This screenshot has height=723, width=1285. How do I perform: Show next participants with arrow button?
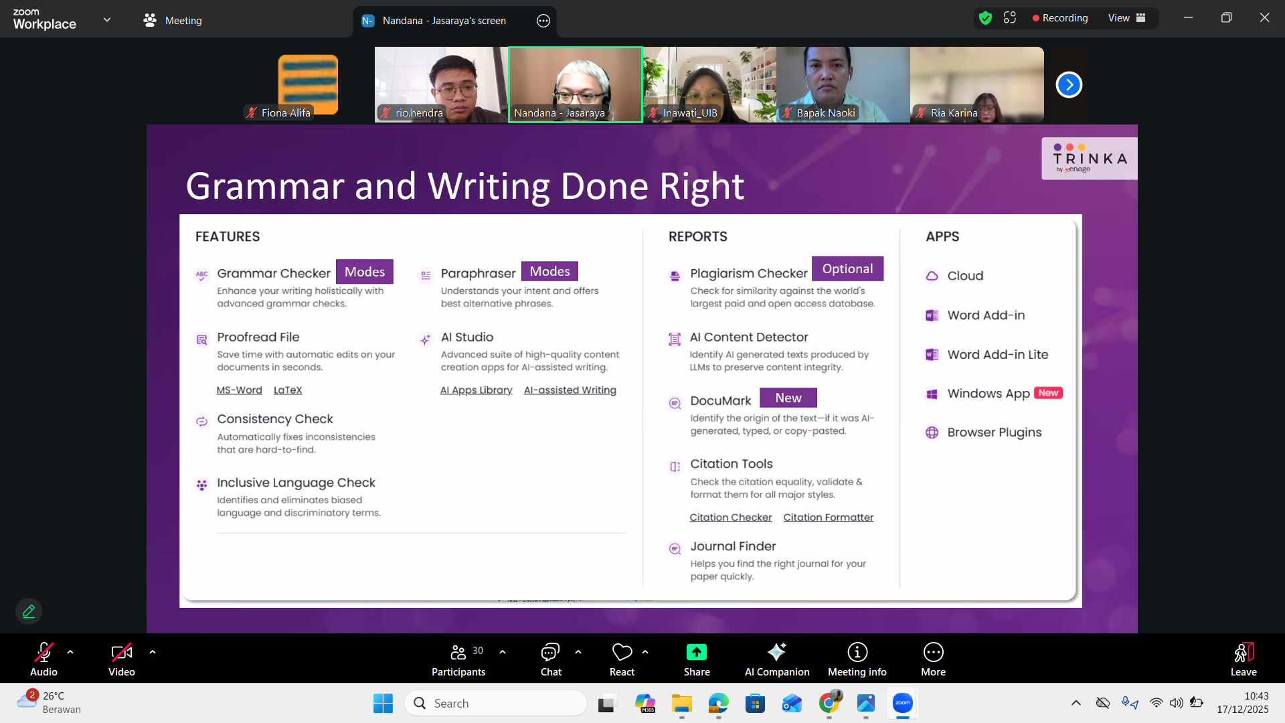pos(1068,85)
